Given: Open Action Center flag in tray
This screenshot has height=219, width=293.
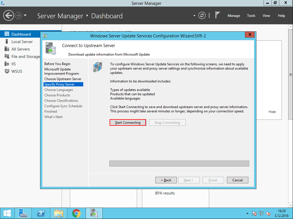Looking at the screenshot, I should click(254, 213).
